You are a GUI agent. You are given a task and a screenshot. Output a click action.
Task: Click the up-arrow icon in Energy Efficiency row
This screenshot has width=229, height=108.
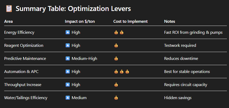(x=68, y=32)
